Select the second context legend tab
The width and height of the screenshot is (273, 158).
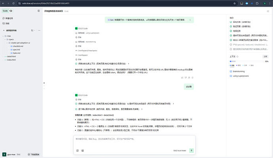(239, 65)
